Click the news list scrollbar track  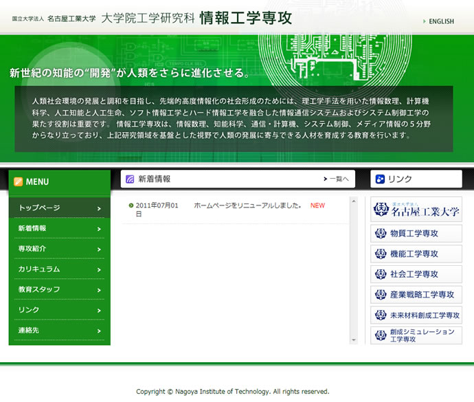click(x=354, y=271)
